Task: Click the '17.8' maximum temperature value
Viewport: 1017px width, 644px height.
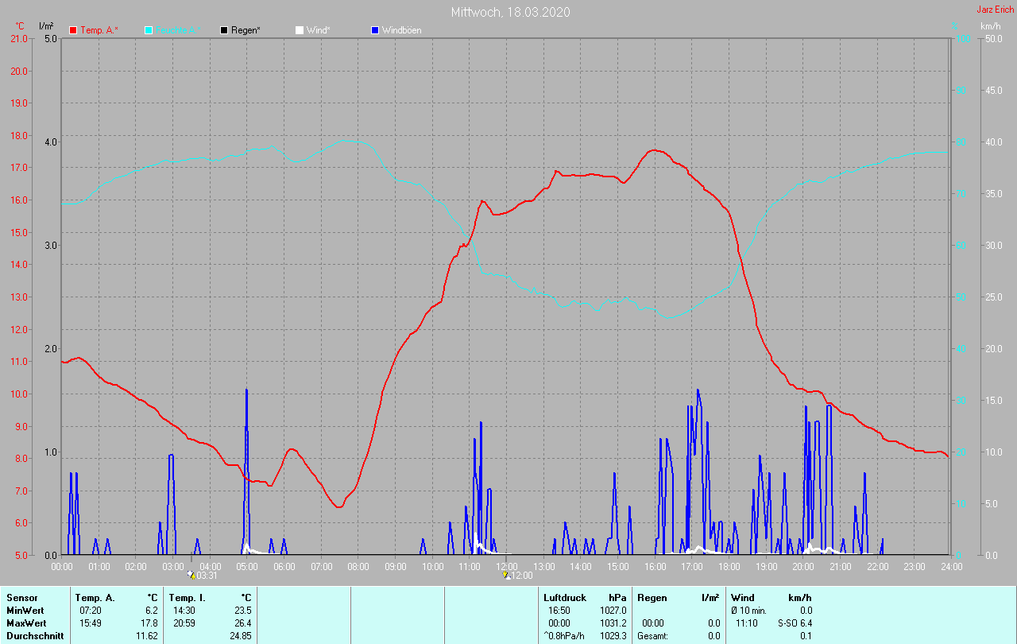Action: click(x=149, y=623)
